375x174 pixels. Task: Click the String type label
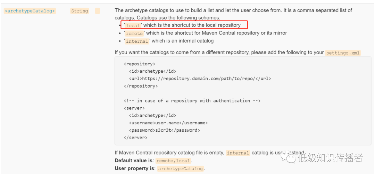click(x=80, y=11)
